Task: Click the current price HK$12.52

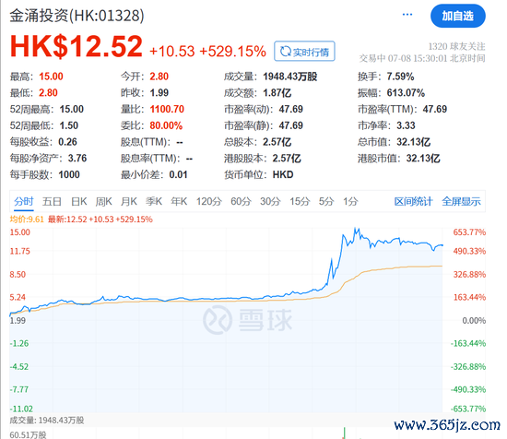Action: tap(77, 46)
